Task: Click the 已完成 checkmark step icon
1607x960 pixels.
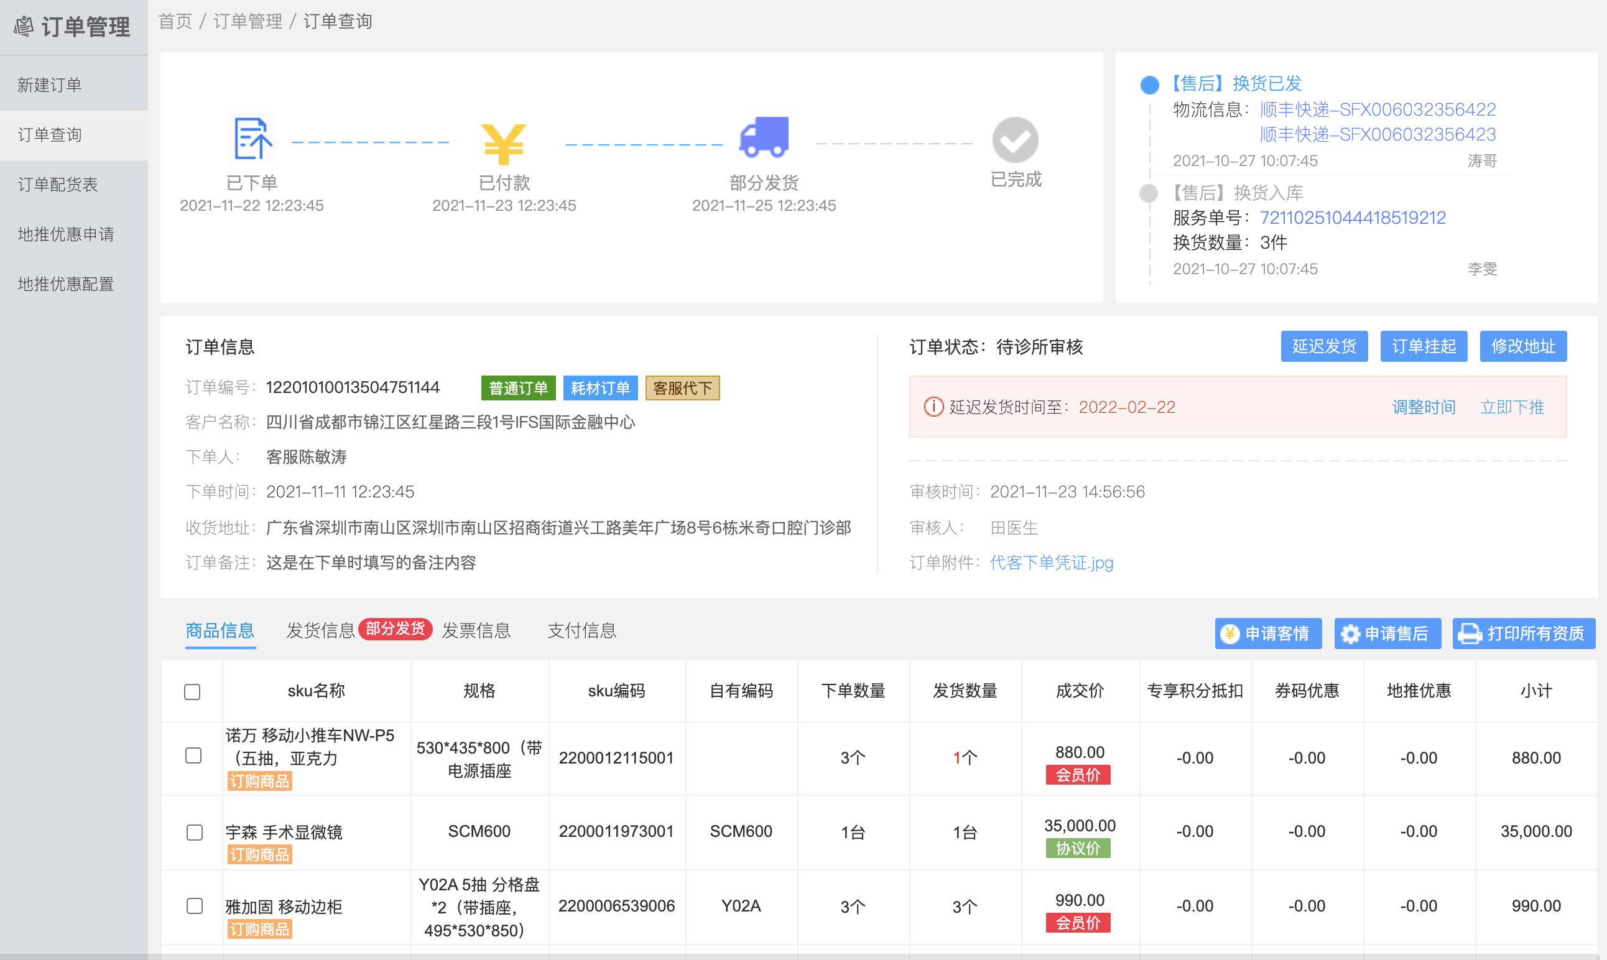Action: point(1015,140)
